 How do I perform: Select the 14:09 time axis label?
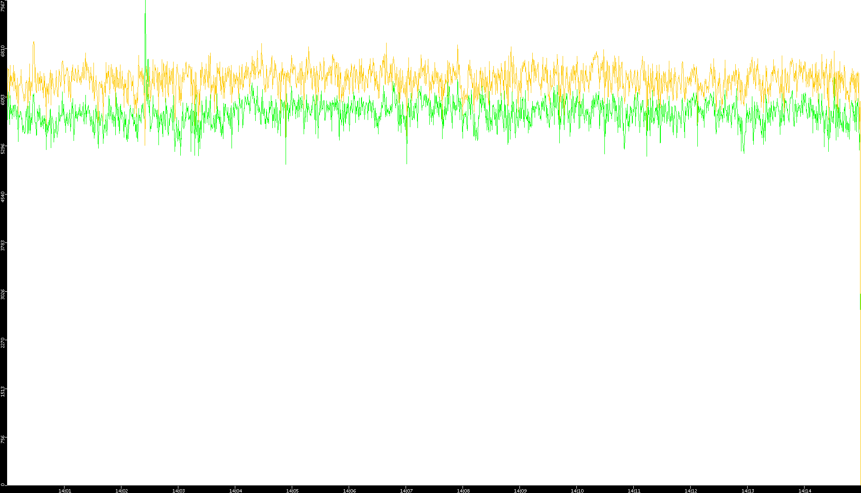coord(520,490)
